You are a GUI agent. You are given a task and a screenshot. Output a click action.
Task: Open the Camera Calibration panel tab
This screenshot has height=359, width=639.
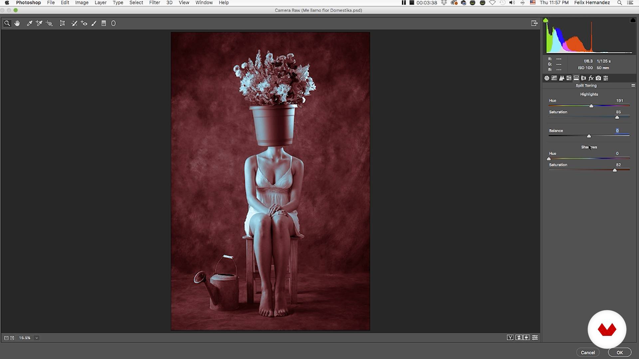pos(598,78)
